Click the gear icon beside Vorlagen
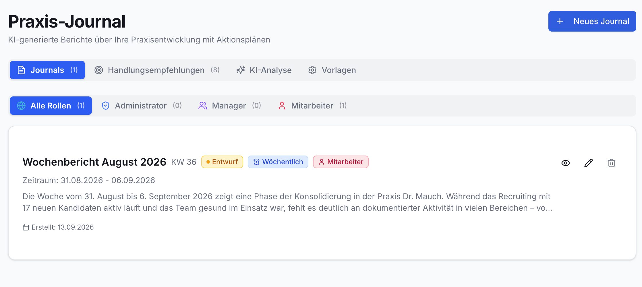 point(312,70)
